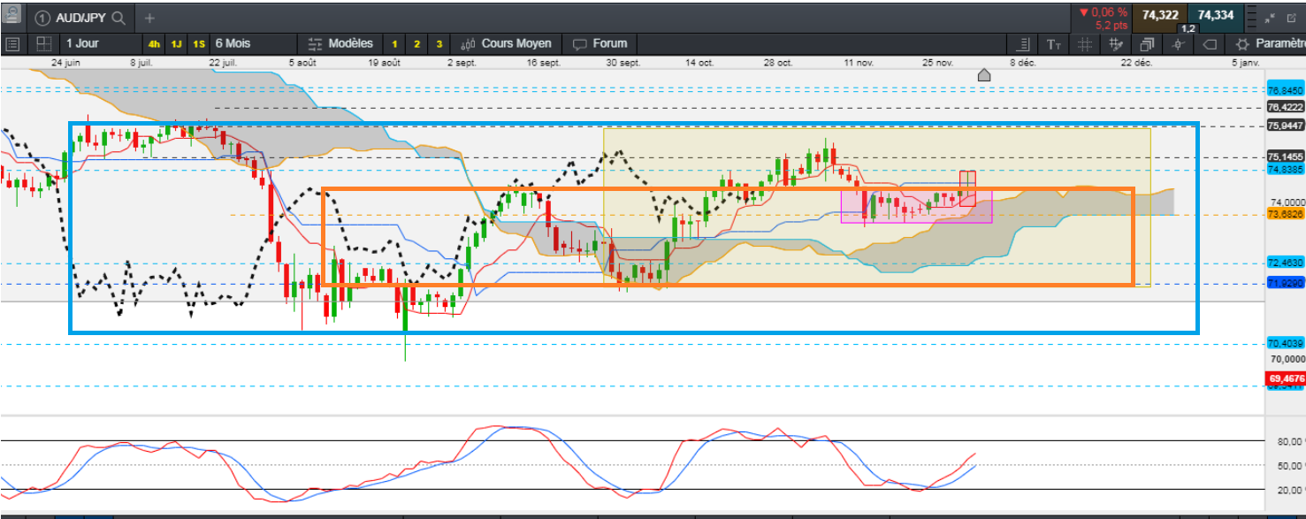Open the Cours Moyen price type menu
This screenshot has width=1306, height=519.
[508, 43]
